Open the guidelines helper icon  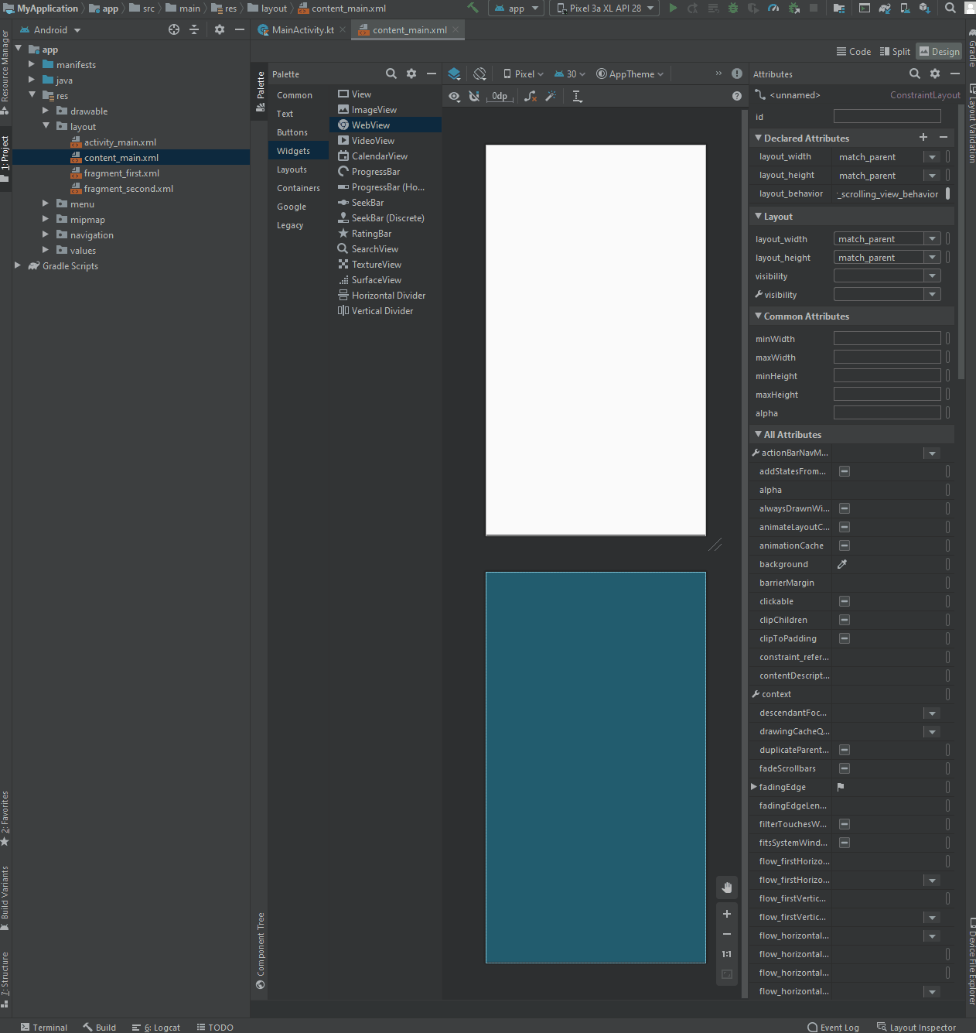(577, 97)
